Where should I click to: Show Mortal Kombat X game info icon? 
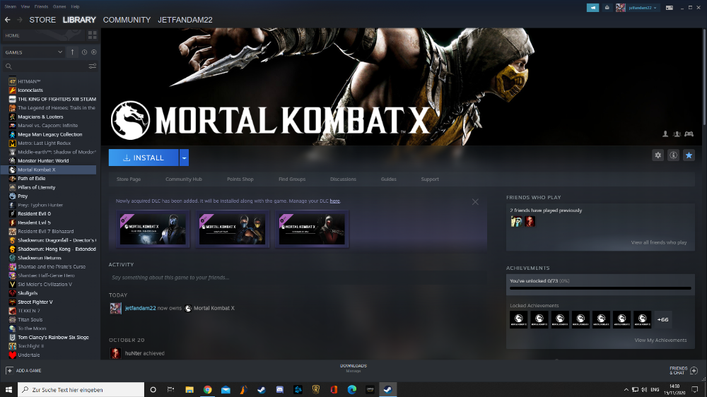[673, 155]
